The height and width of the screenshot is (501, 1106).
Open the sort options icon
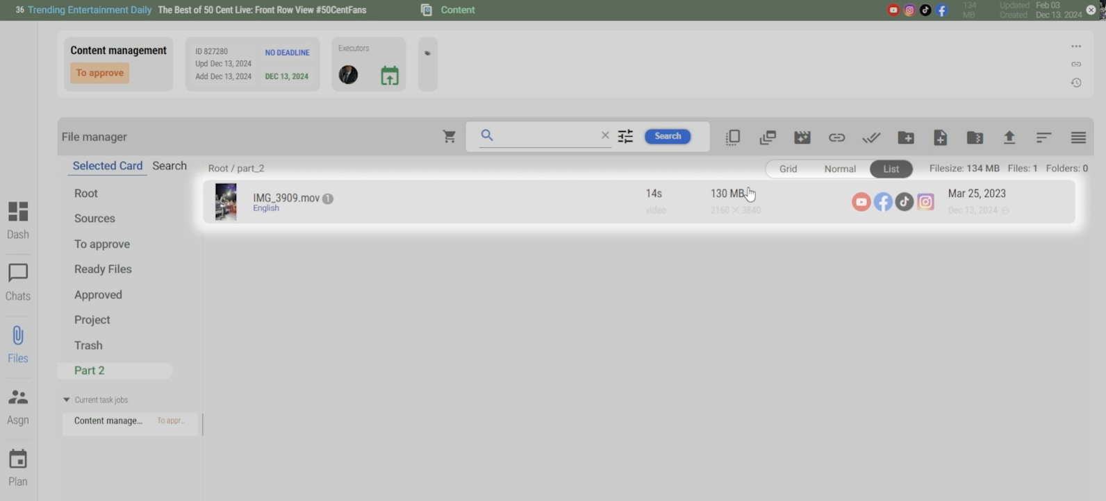[1043, 137]
